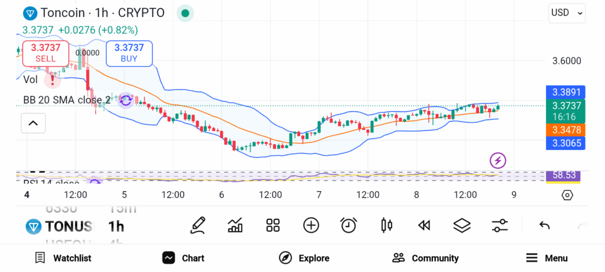Image resolution: width=605 pixels, height=272 pixels.
Task: Create an alert with the alarm clock icon
Action: click(x=349, y=225)
